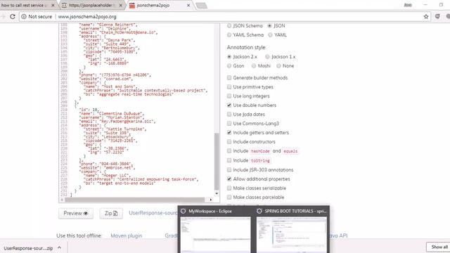
Task: Choose Gson annotation style
Action: 229,66
